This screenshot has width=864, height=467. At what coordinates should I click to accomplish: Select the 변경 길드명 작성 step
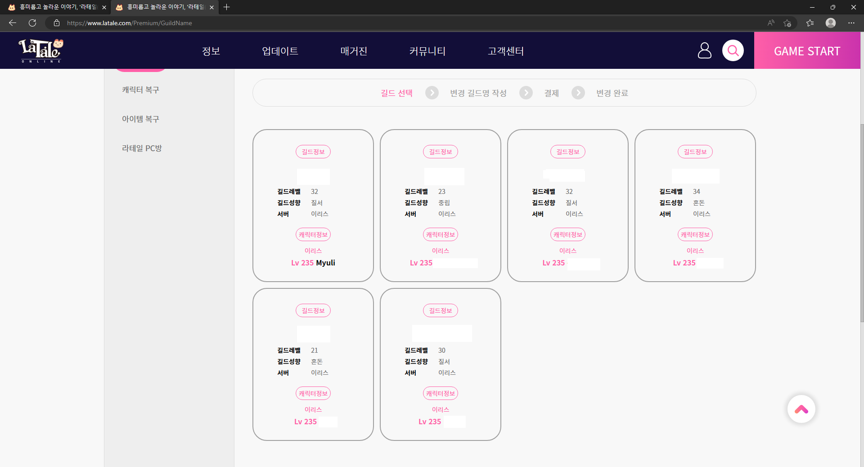[x=478, y=93]
